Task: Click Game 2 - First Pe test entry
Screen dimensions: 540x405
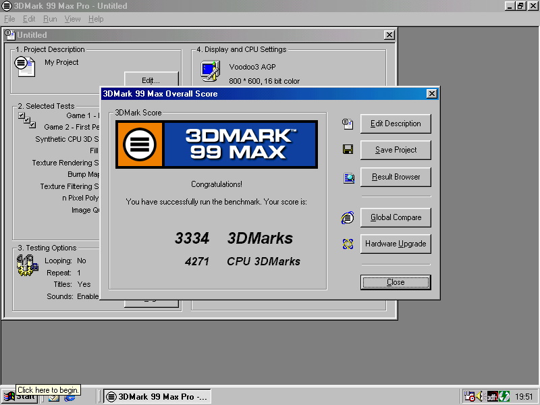Action: tap(72, 127)
